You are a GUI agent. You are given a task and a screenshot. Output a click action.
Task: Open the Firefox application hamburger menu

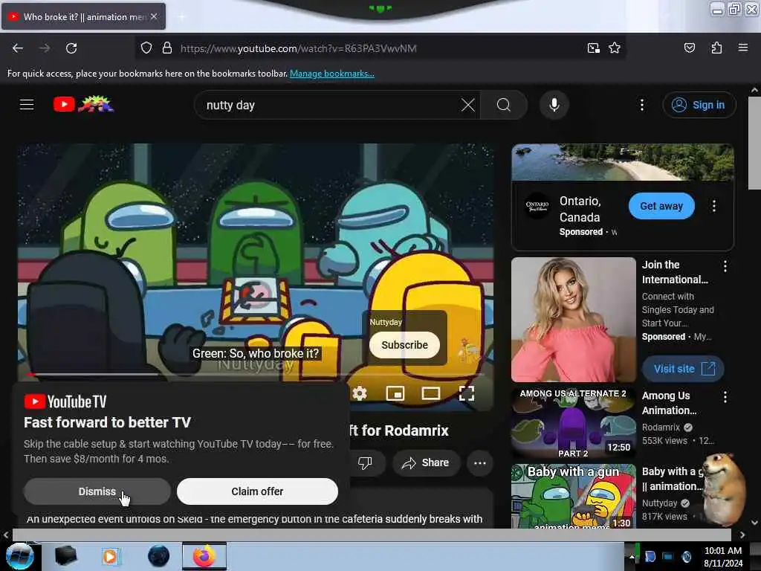pyautogui.click(x=743, y=48)
